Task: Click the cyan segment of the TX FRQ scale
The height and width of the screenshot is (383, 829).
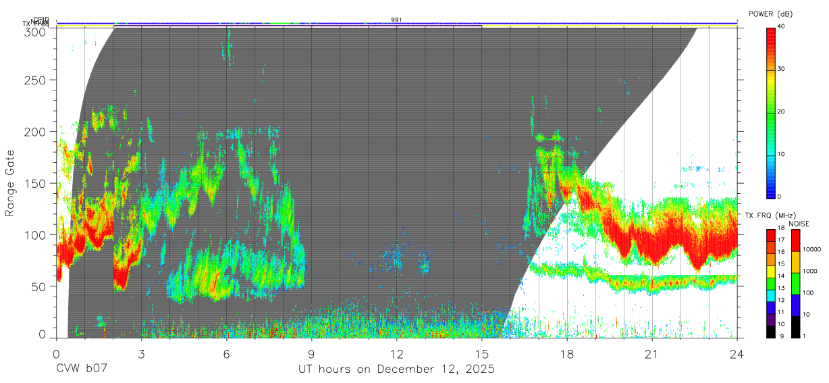Action: (771, 296)
